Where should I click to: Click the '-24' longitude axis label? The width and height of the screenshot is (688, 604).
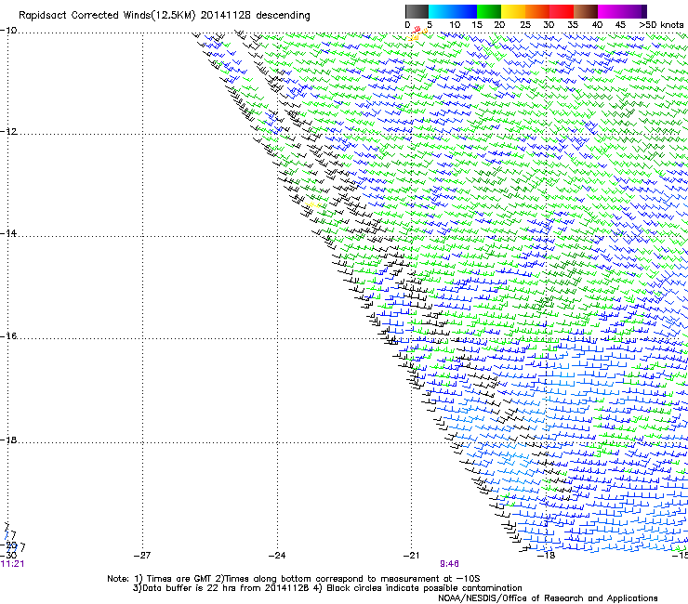277,556
